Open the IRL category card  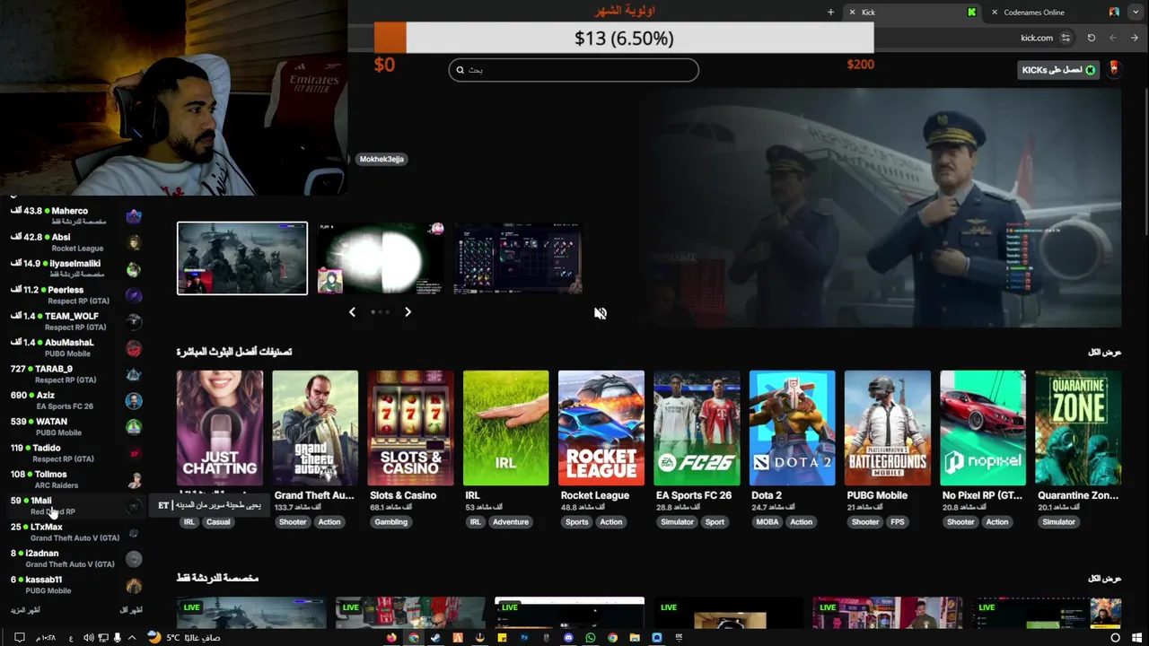[505, 428]
